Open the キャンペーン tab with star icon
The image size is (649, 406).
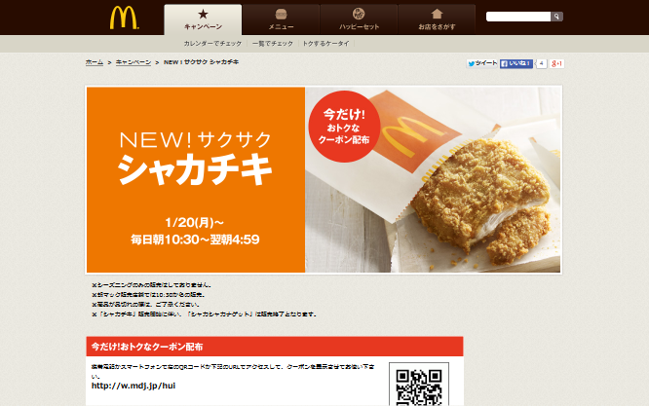click(x=203, y=19)
